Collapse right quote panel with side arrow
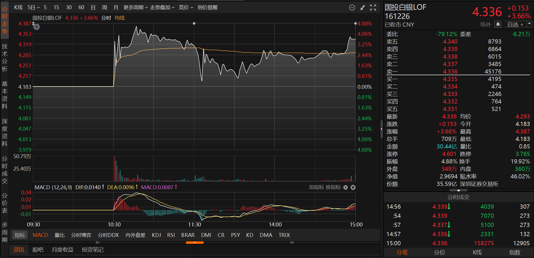Viewport: 534px width, 258px height. click(382, 129)
